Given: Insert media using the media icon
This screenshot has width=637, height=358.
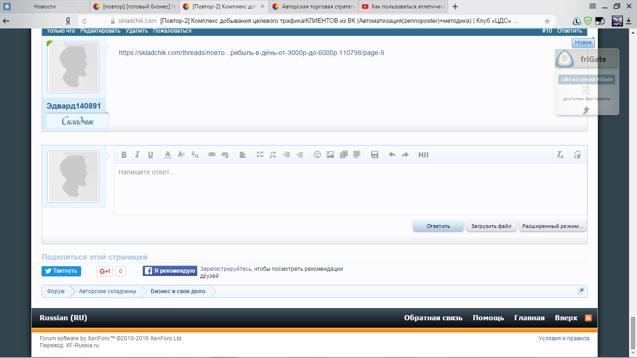Looking at the screenshot, I should point(344,155).
